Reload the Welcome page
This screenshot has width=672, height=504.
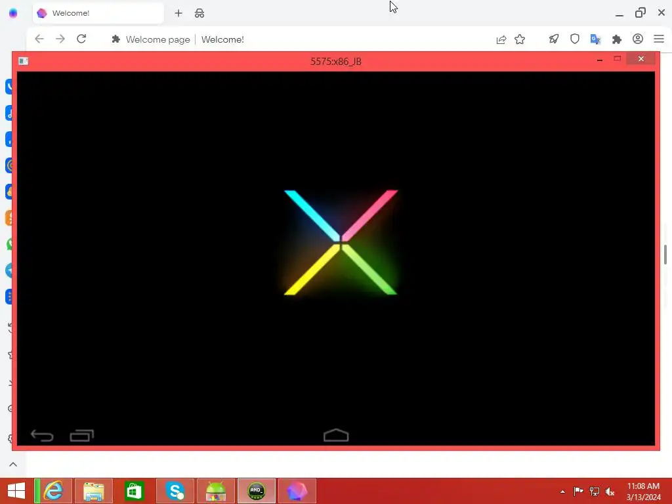pyautogui.click(x=81, y=39)
